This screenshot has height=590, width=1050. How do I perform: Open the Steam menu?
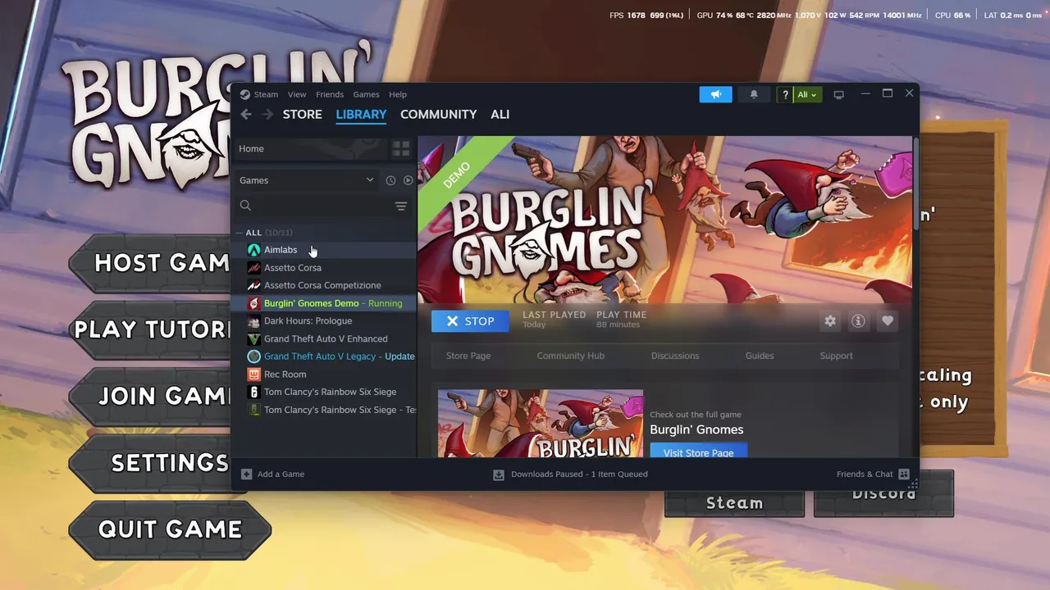[266, 94]
